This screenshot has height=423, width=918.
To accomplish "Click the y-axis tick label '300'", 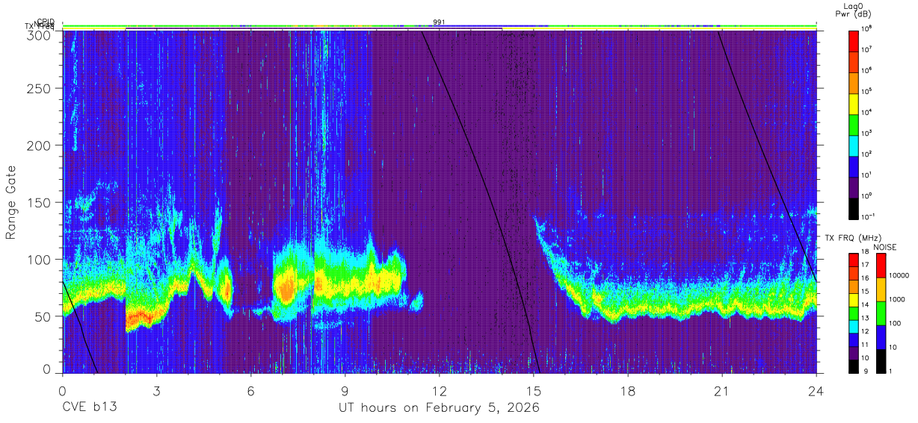I will pos(40,35).
